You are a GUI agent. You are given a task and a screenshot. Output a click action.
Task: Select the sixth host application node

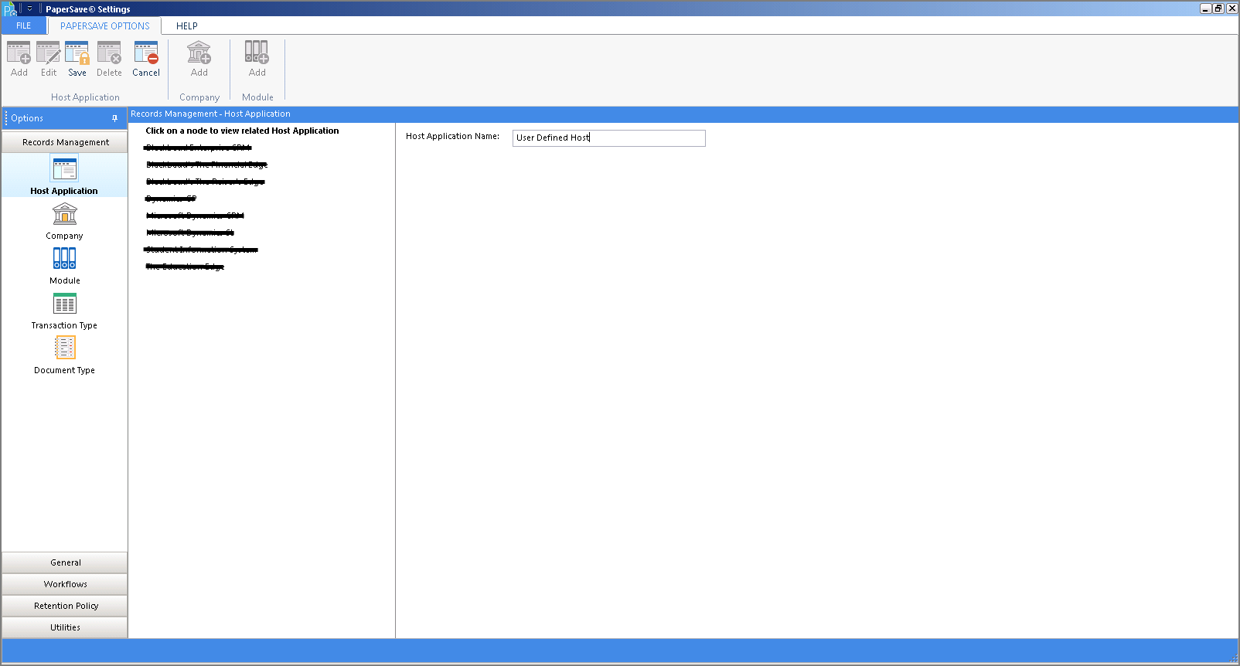pos(190,233)
